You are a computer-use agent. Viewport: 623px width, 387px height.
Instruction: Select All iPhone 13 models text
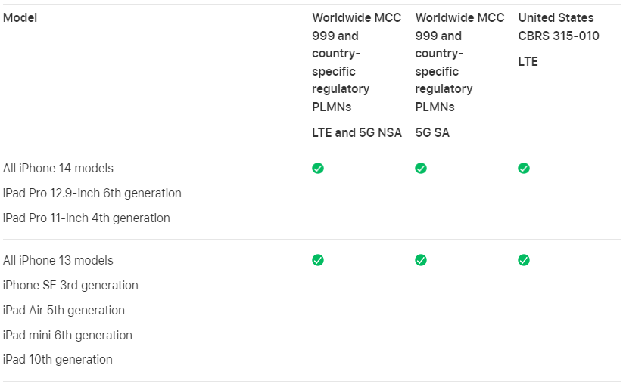(58, 260)
